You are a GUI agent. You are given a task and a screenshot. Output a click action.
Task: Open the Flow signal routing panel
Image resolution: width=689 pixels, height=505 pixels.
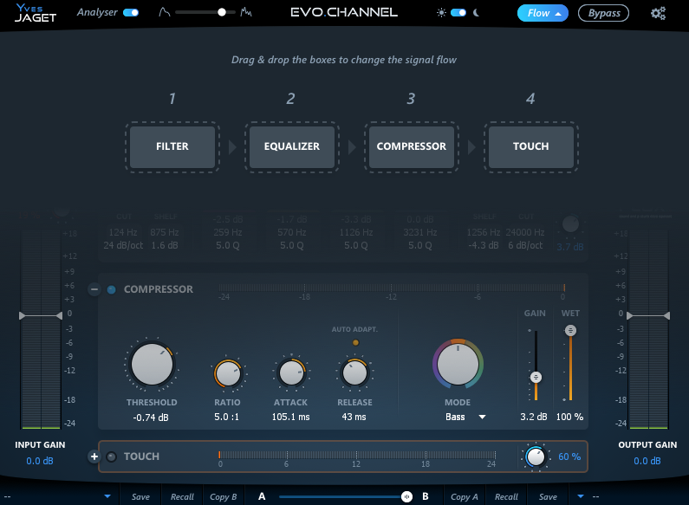pyautogui.click(x=543, y=13)
